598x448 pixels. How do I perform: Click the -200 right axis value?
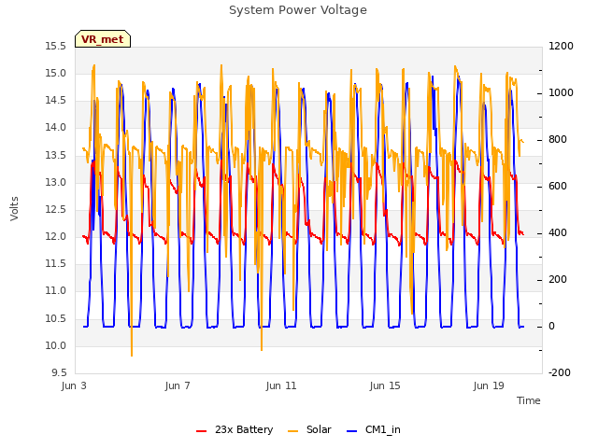pos(560,372)
